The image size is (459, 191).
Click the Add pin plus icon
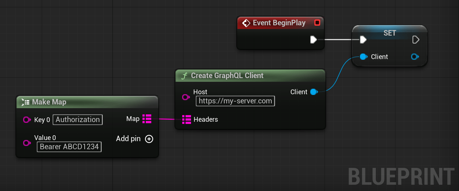tap(149, 139)
